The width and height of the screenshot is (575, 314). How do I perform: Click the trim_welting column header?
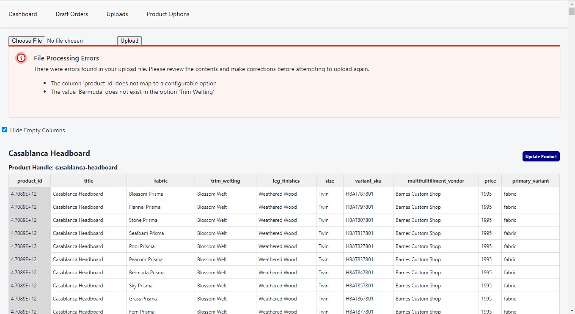226,180
